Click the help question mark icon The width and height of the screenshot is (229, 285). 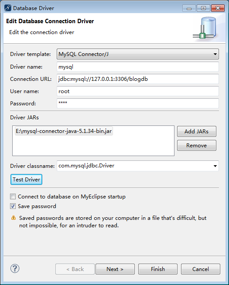[x=15, y=268]
